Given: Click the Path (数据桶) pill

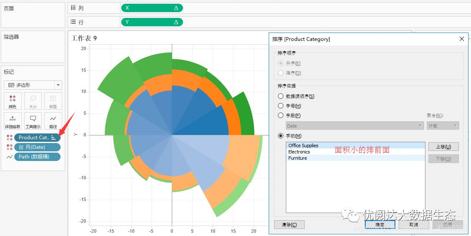Looking at the screenshot, I should (x=37, y=157).
